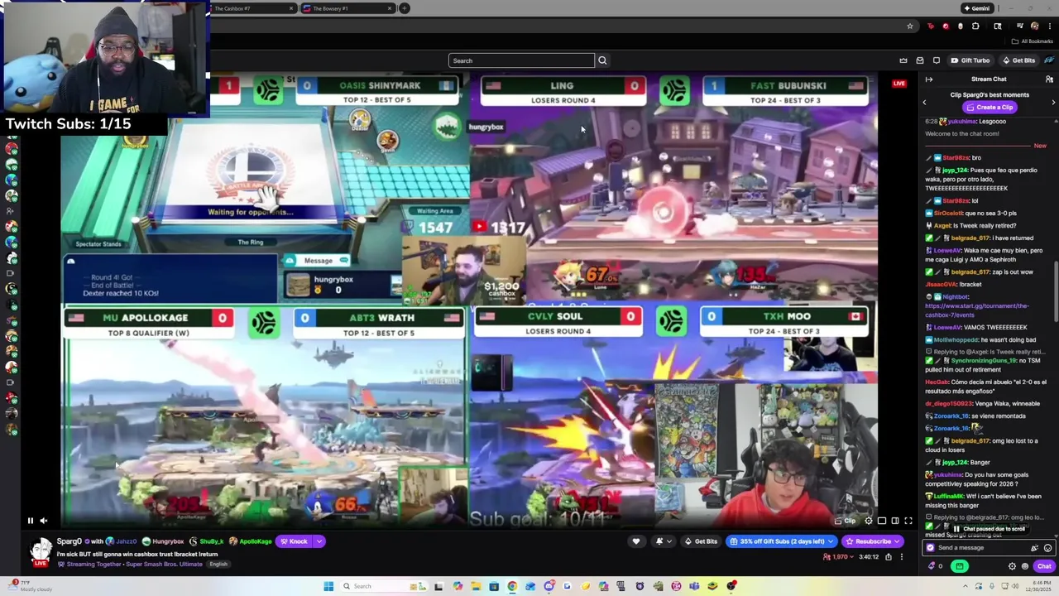Click Get Bits below the player
This screenshot has width=1059, height=596.
point(701,541)
